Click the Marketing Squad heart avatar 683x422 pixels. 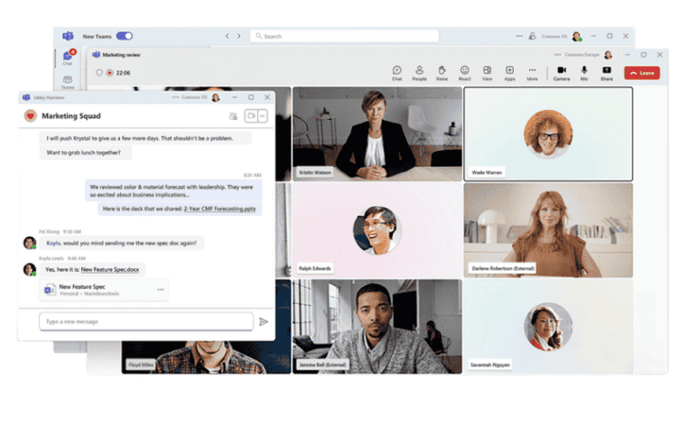(30, 115)
